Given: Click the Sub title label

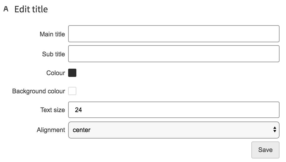Looking at the screenshot, I should coord(53,54).
